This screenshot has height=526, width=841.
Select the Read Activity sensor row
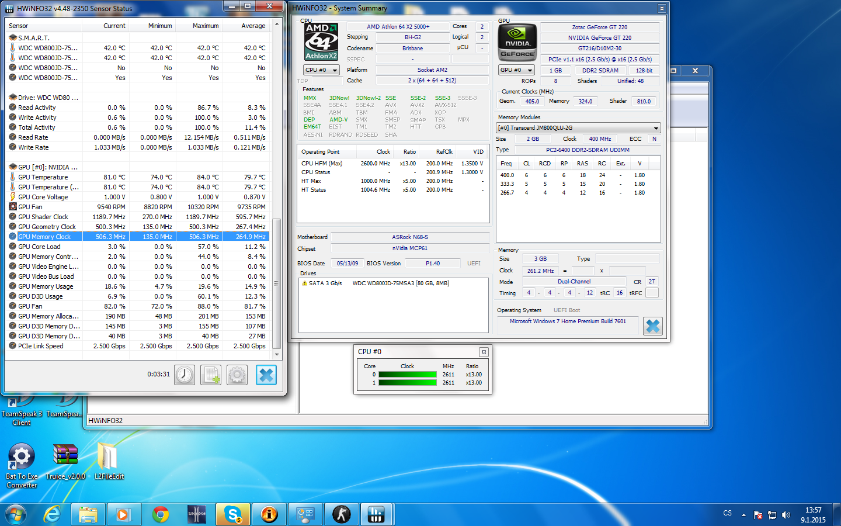point(138,108)
